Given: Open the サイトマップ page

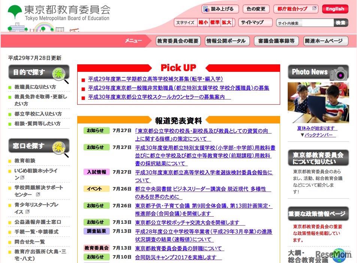Looking at the screenshot, I should coord(255,22).
